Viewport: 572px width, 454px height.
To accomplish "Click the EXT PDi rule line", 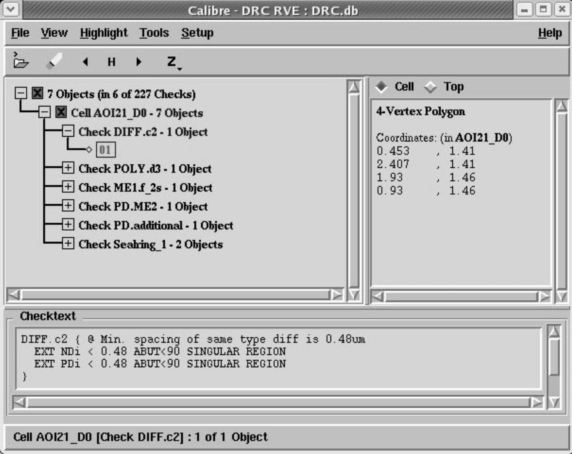I will [160, 364].
